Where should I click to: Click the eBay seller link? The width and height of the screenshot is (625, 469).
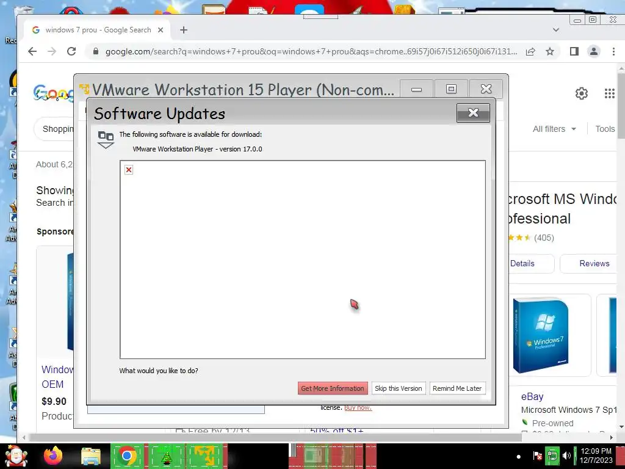tap(532, 396)
